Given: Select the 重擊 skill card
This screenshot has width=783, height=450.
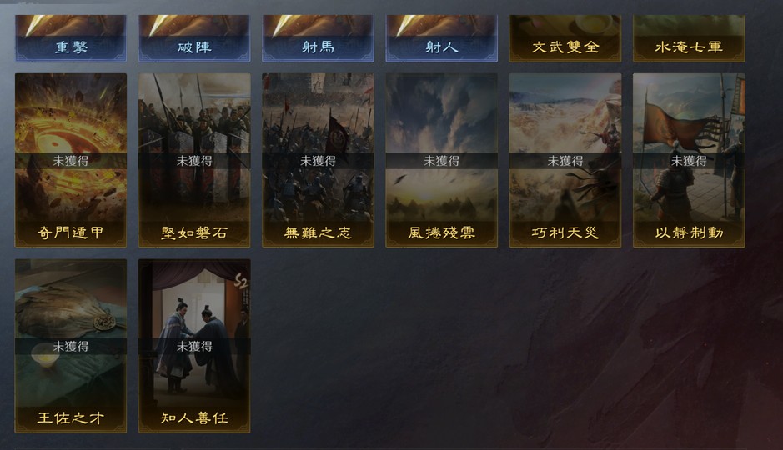Looking at the screenshot, I should (x=70, y=38).
